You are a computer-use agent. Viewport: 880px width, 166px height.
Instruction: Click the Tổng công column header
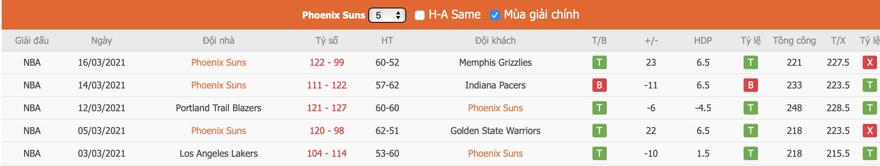point(794,40)
